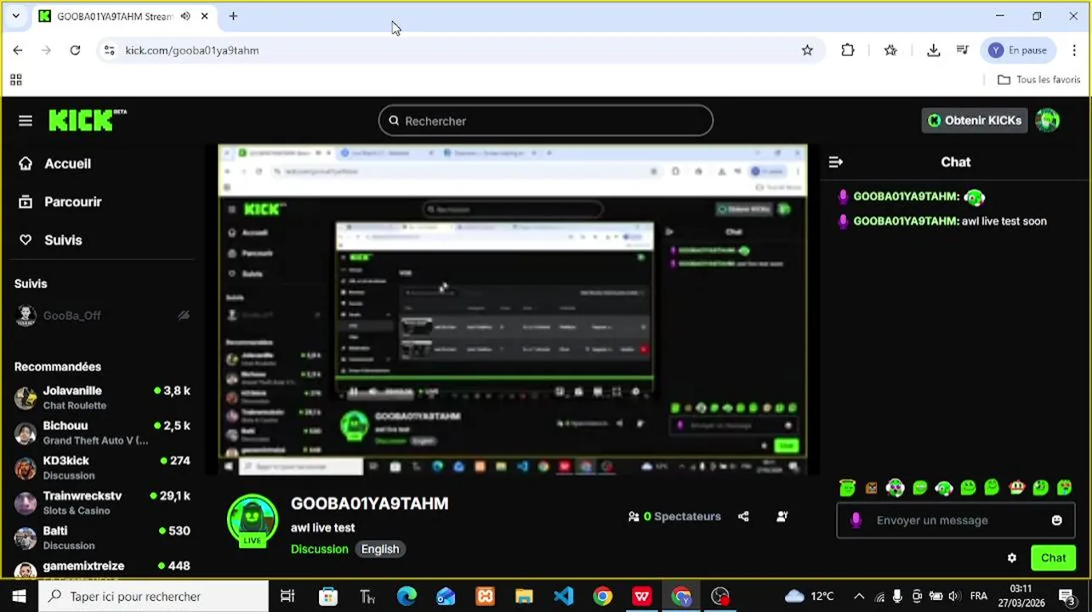
Task: Open the Kick hamburger sidebar menu
Action: coord(26,121)
